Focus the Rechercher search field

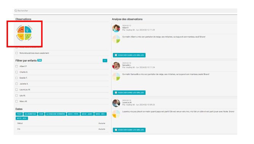[125, 11]
